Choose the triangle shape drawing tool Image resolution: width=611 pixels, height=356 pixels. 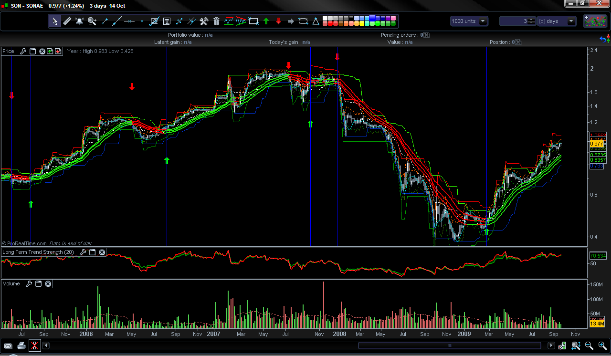[x=316, y=21]
